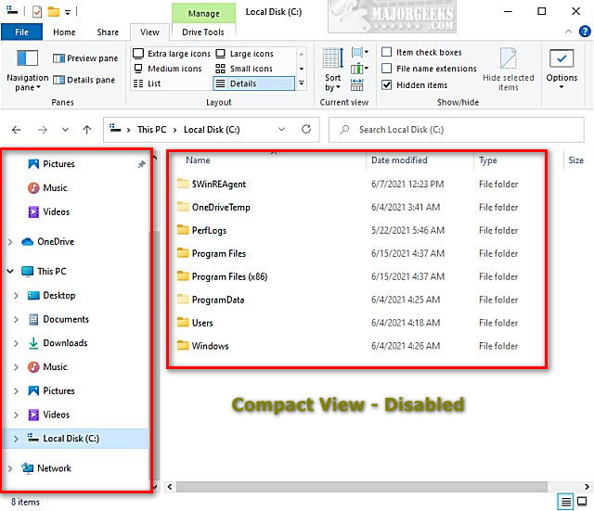Click New folder quick access icon
Screen dimensions: 594x511
tap(54, 12)
